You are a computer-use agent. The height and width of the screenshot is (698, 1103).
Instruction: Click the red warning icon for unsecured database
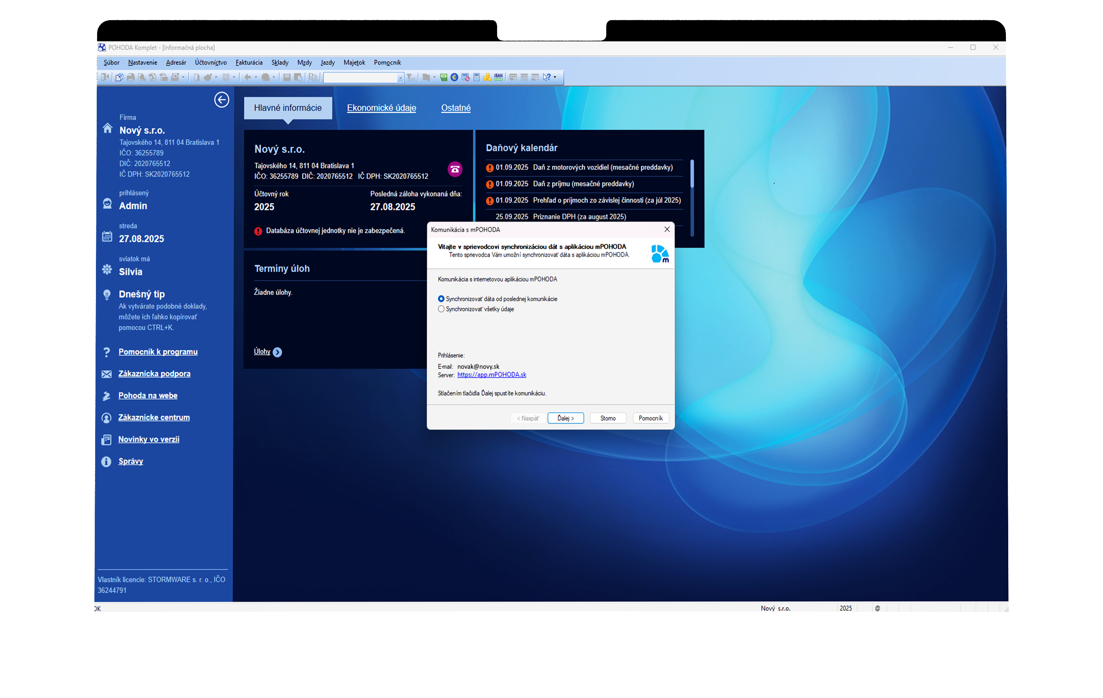(x=258, y=231)
